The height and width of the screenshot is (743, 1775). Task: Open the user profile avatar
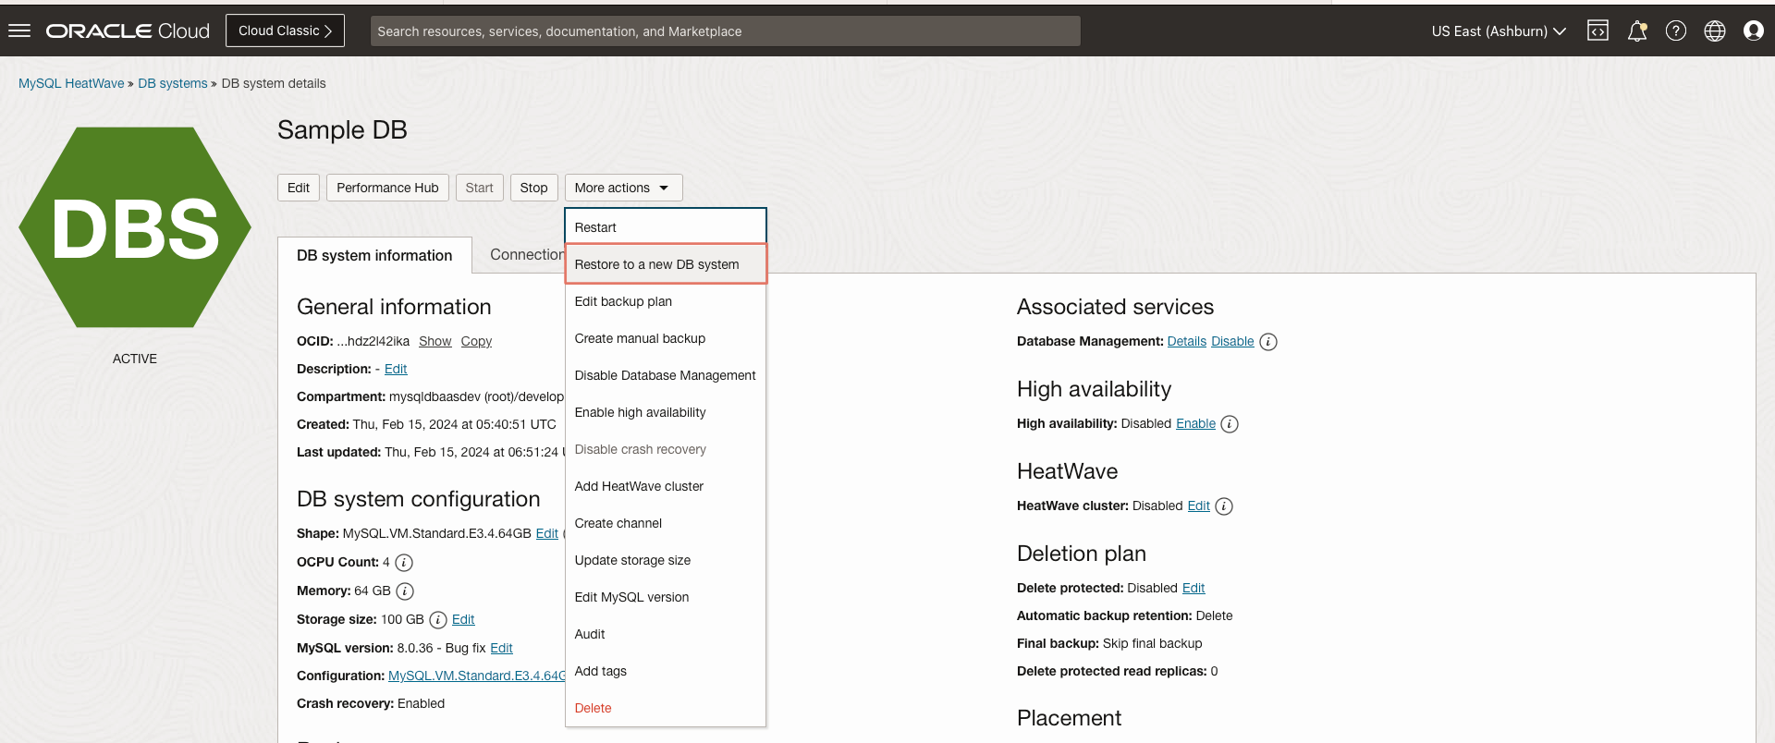[1754, 30]
